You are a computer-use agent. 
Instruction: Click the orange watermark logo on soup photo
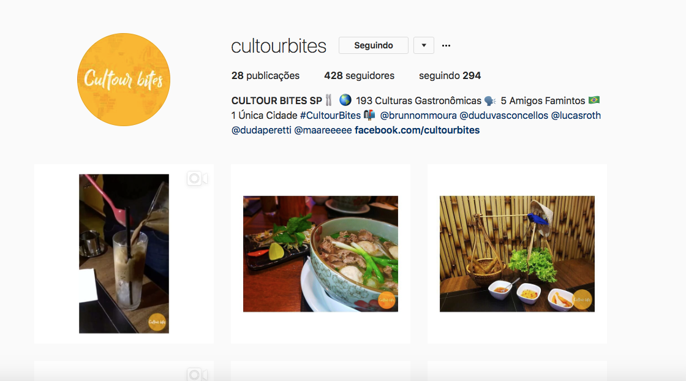(x=386, y=300)
